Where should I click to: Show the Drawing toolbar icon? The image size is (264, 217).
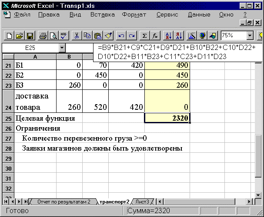pyautogui.click(x=213, y=36)
